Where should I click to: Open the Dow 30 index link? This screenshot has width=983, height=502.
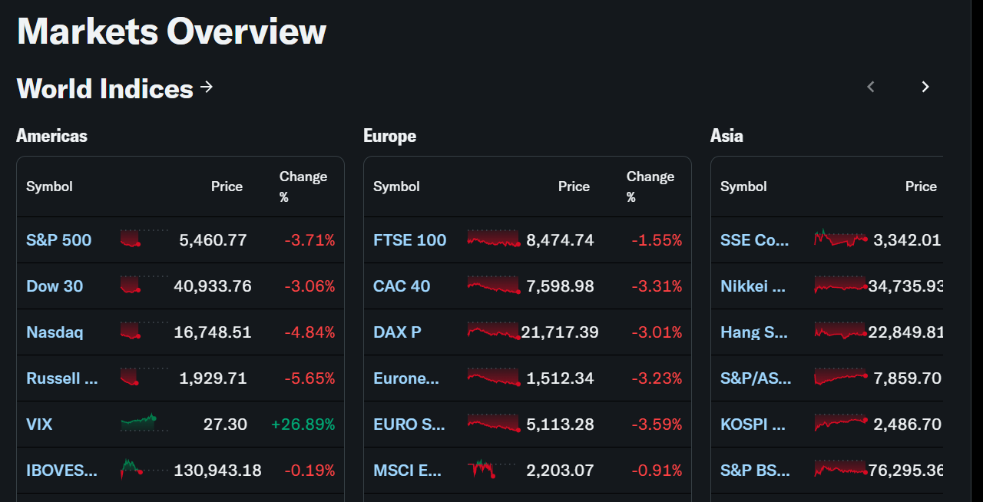[x=55, y=286]
